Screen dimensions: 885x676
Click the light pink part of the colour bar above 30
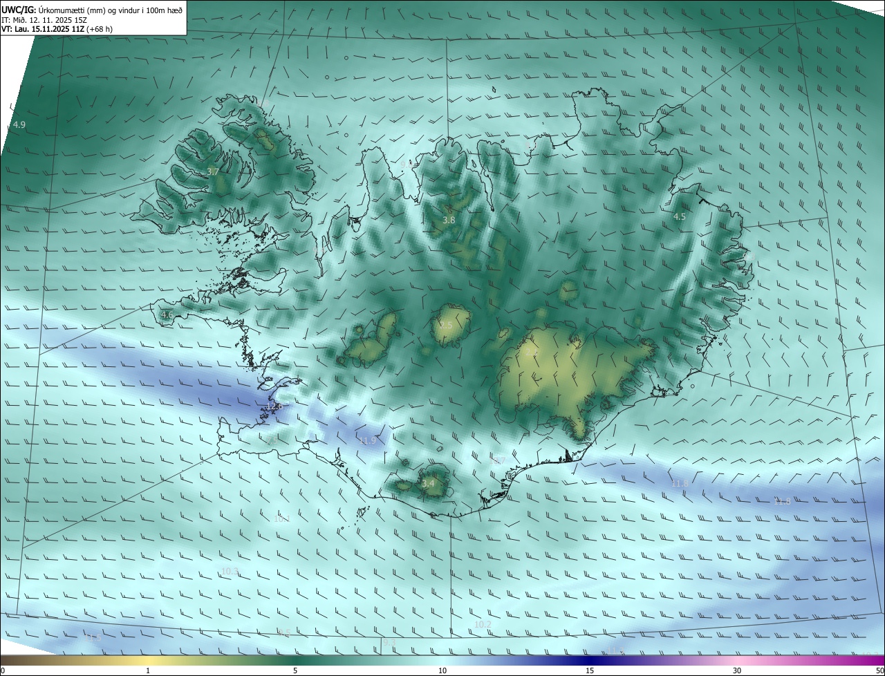[737, 660]
